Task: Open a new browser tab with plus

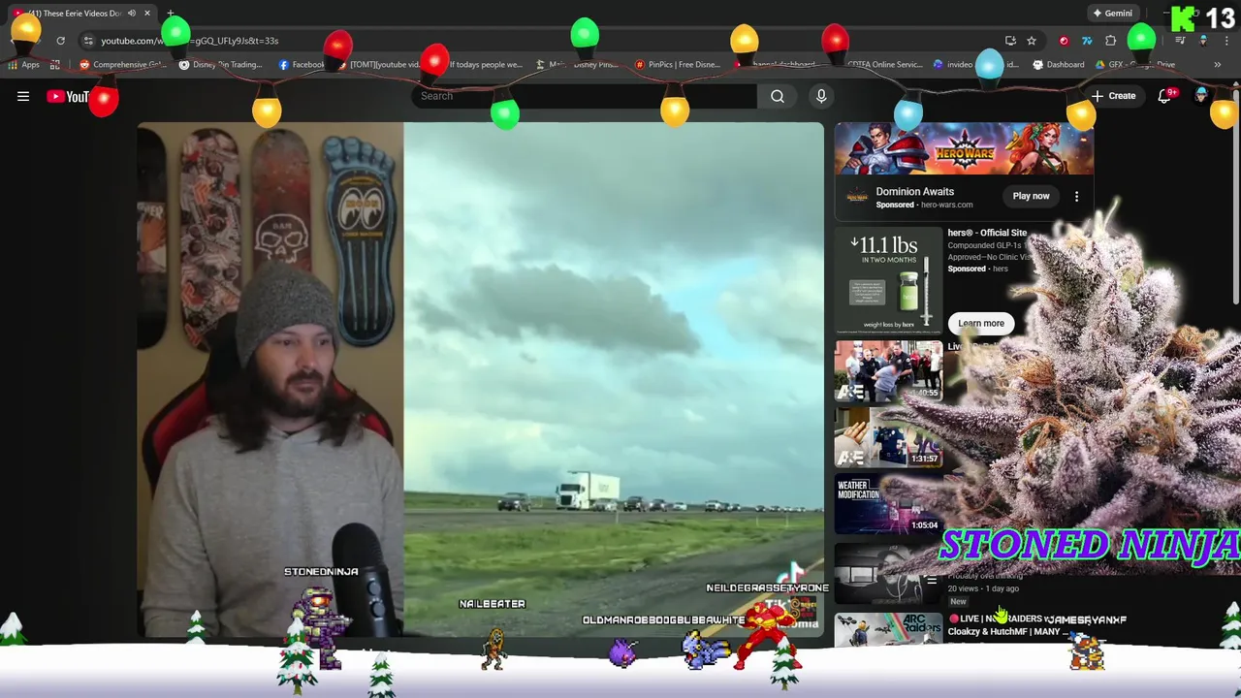Action: pyautogui.click(x=171, y=14)
